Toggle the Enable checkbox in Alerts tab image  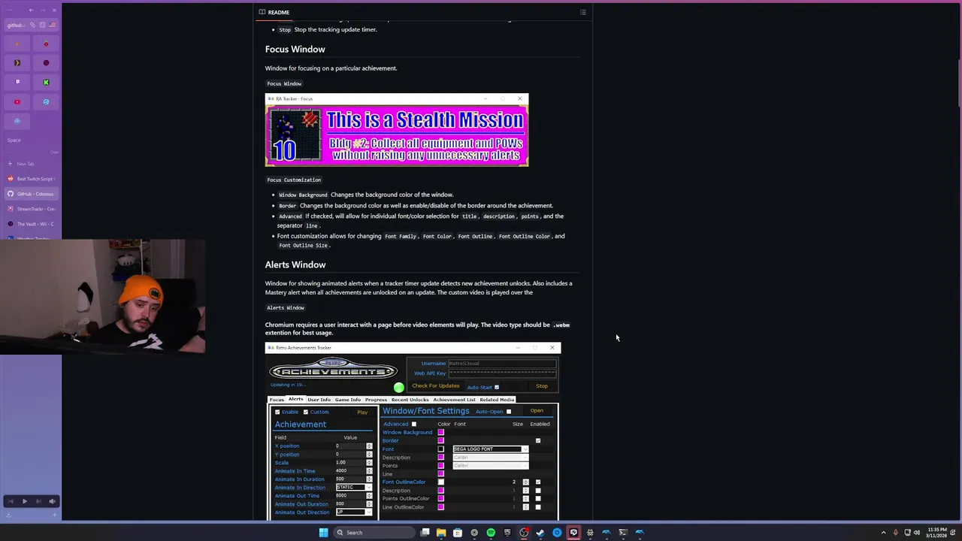277,412
